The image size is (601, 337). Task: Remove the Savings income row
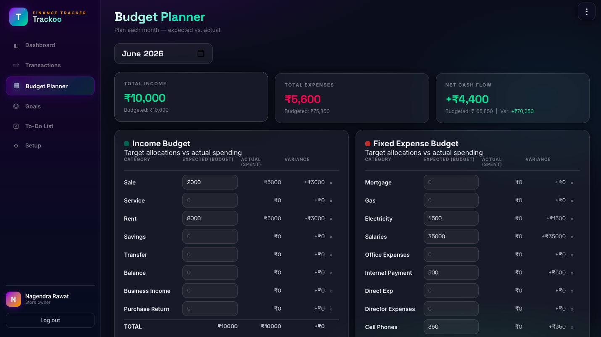click(331, 237)
